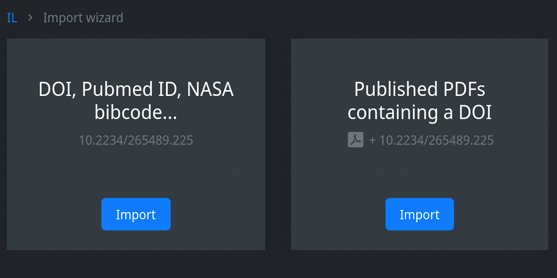Click sample DOI text in the left card
Screen dimensions: 557x278
[136, 140]
